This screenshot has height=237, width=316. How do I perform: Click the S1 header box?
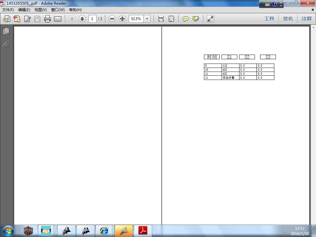(229, 57)
